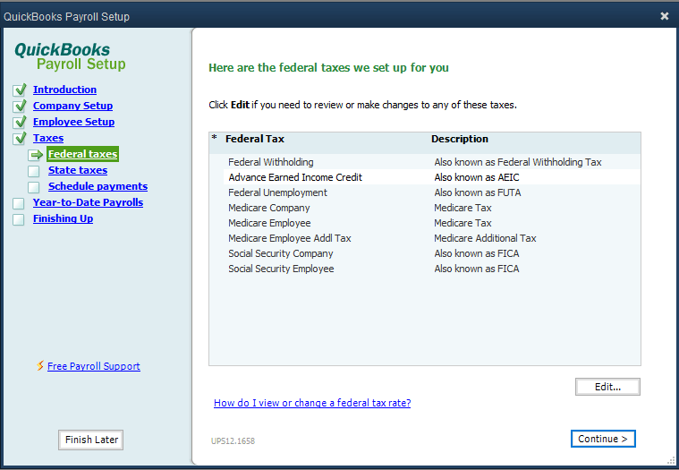Click the green arrow icon beside Federal taxes
The width and height of the screenshot is (679, 470).
point(36,154)
